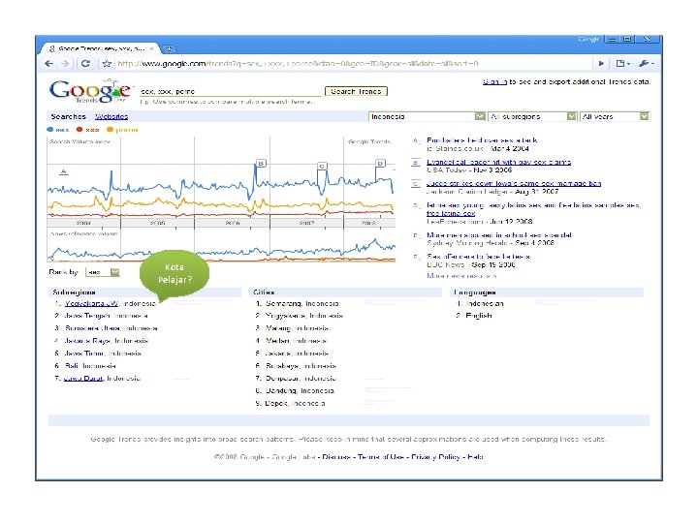Open the All subregions dropdown
Image resolution: width=698 pixels, height=523 pixels.
click(x=532, y=116)
